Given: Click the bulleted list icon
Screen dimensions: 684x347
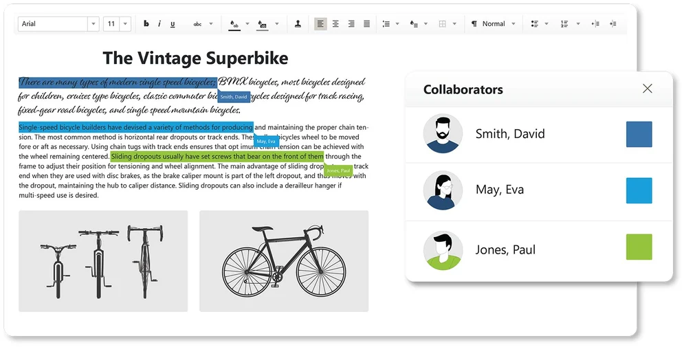Looking at the screenshot, I should click(x=534, y=24).
